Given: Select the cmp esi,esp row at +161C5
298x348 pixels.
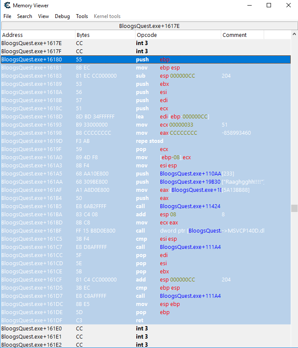Looking at the screenshot, I should pyautogui.click(x=146, y=239).
